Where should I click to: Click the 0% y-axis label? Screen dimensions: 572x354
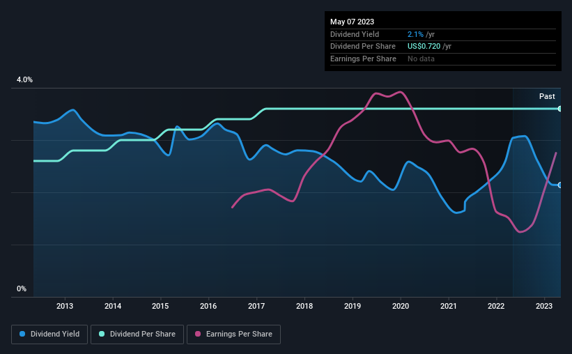coord(22,288)
